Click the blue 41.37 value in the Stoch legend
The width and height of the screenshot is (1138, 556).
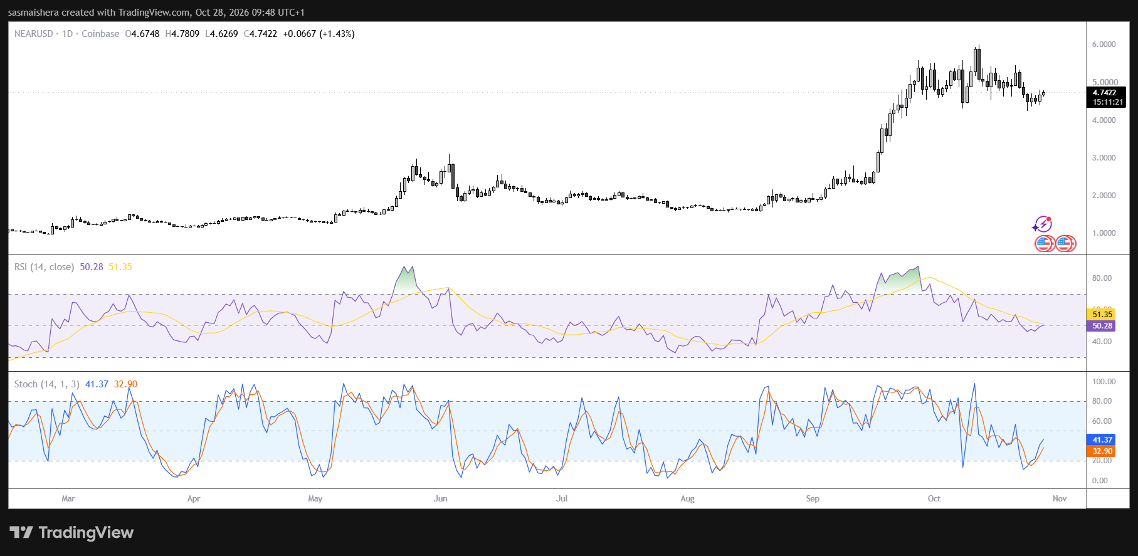click(97, 384)
